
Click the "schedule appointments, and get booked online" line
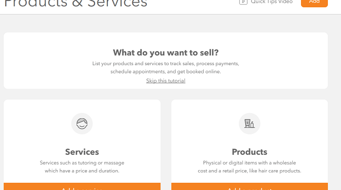(x=165, y=71)
